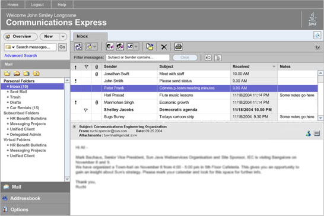Click the second folder icon under Mail

(x=17, y=74)
